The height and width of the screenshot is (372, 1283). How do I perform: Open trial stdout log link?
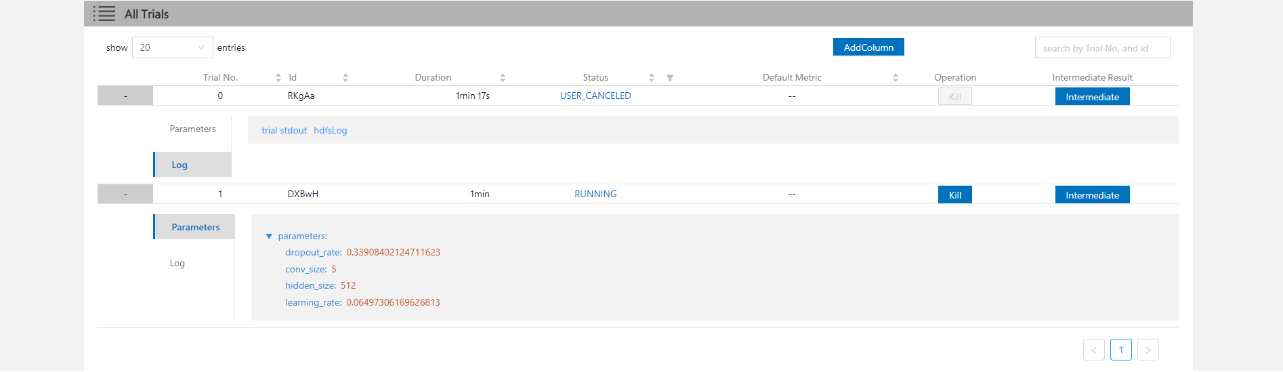[284, 130]
